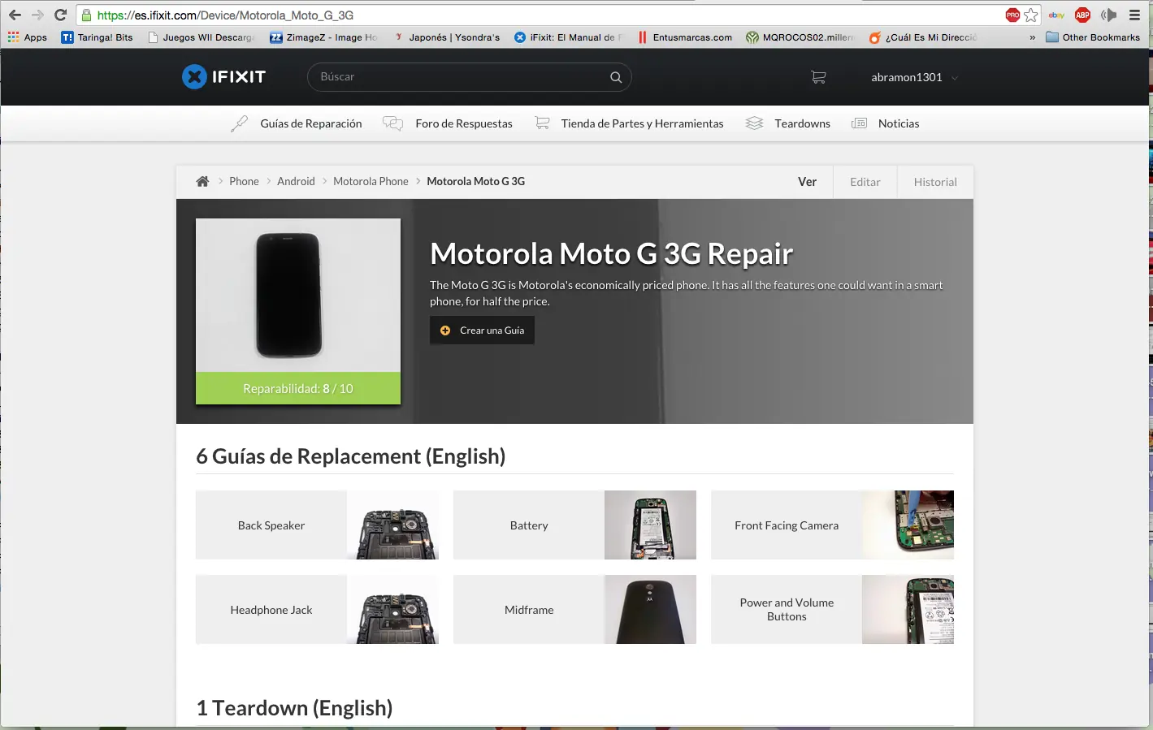Screen dimensions: 1153x730
Task: Open the Juegos WII Descarga bookmark
Action: [202, 37]
